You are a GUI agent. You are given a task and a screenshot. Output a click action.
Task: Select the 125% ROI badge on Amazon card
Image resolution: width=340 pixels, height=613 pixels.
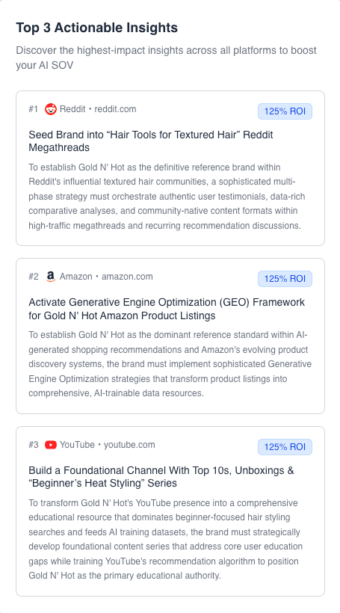285,279
